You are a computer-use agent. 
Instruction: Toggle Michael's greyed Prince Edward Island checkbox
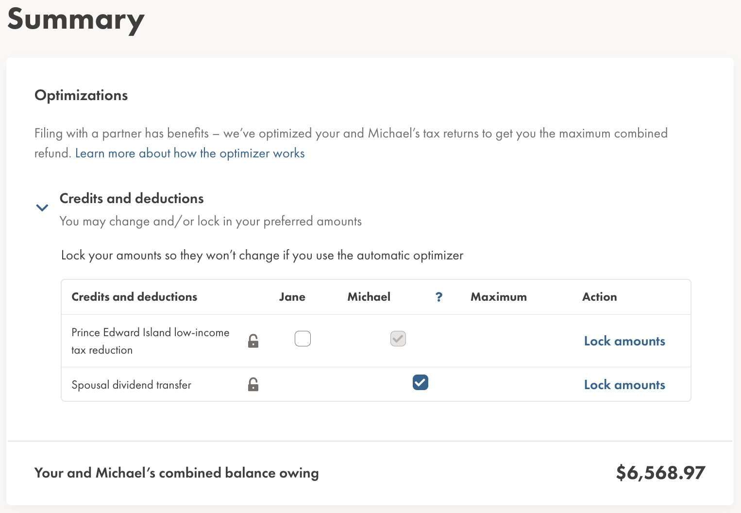click(398, 339)
